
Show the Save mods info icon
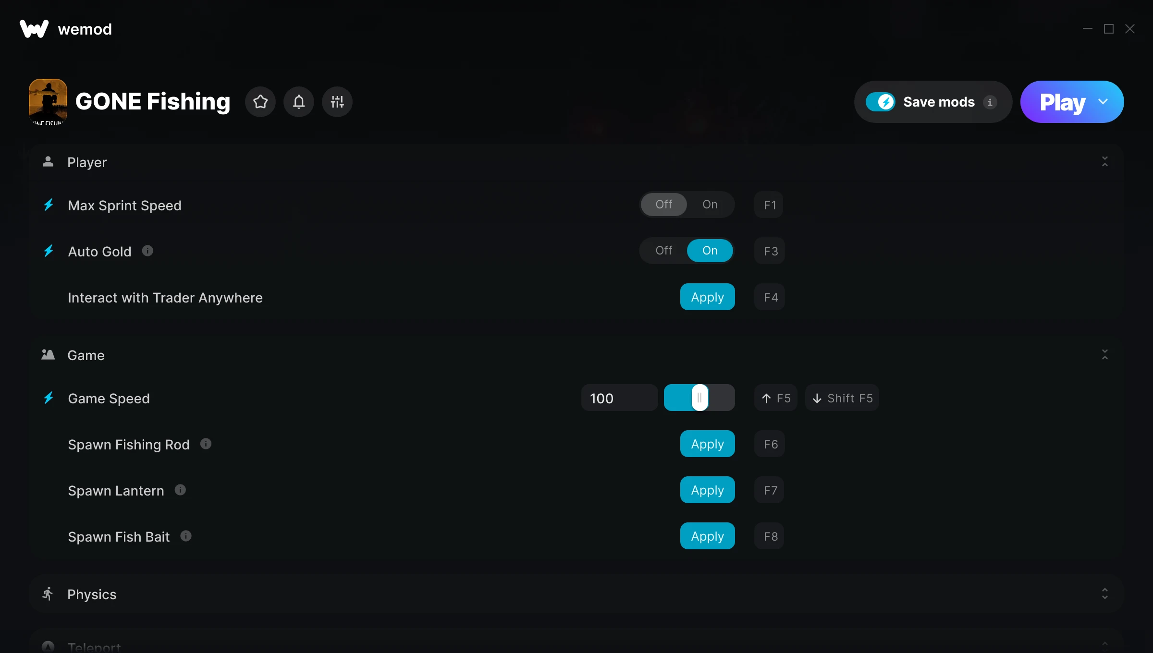(x=990, y=102)
